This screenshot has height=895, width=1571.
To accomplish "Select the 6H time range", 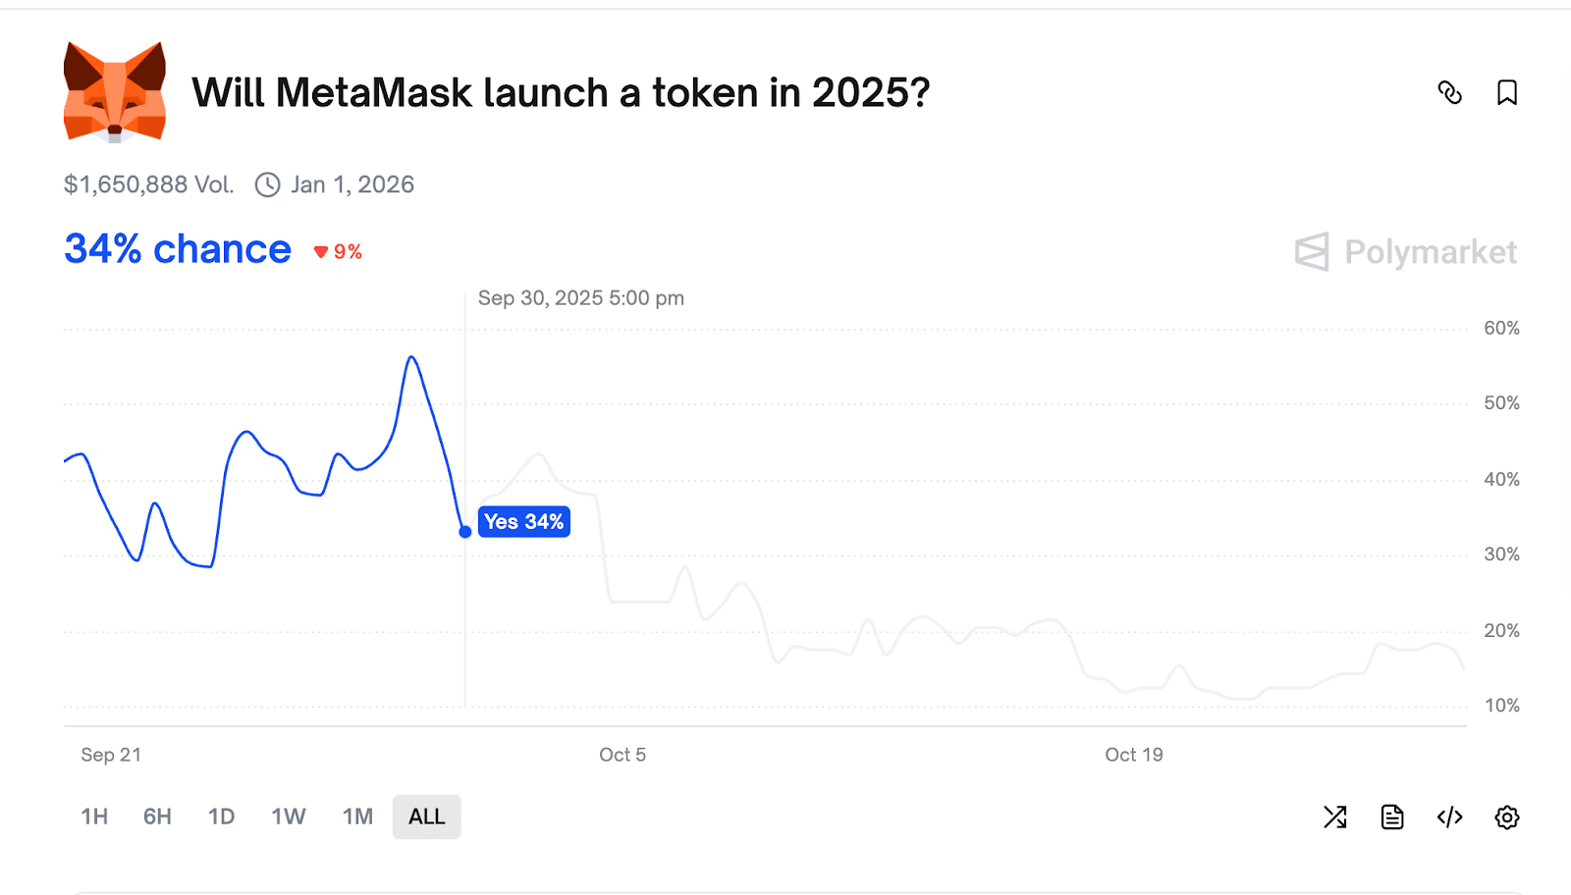I will tap(157, 816).
